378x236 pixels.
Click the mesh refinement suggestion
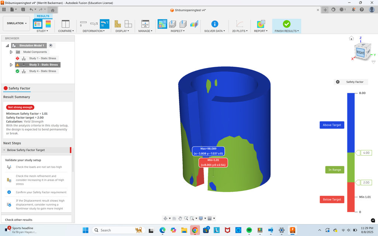[x=40, y=180]
